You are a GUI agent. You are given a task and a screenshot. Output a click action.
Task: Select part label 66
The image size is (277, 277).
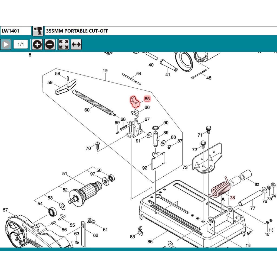(147, 107)
